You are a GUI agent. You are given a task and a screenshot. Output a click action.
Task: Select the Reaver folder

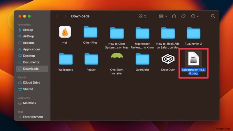(91, 59)
